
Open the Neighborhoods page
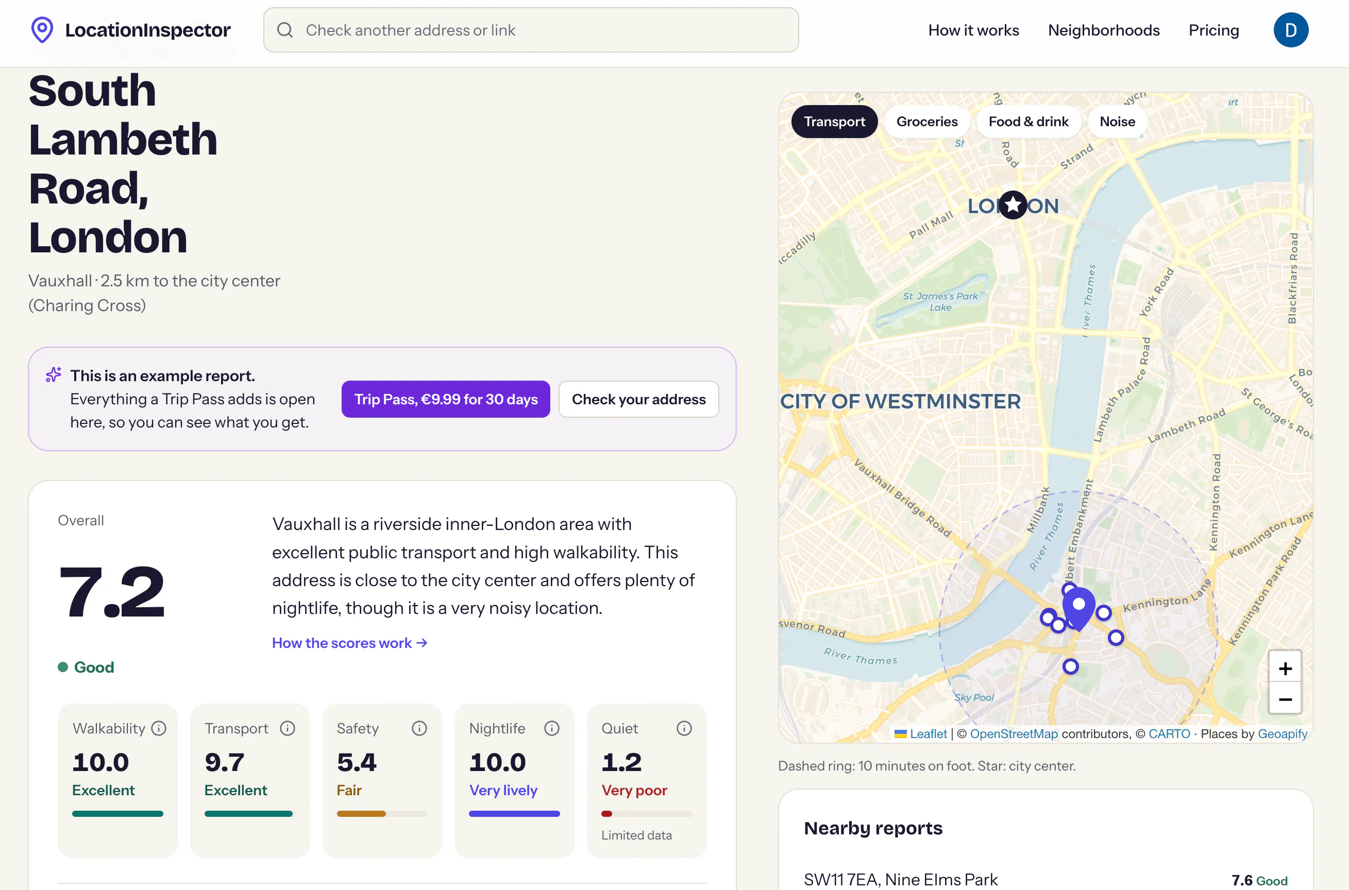pos(1103,30)
